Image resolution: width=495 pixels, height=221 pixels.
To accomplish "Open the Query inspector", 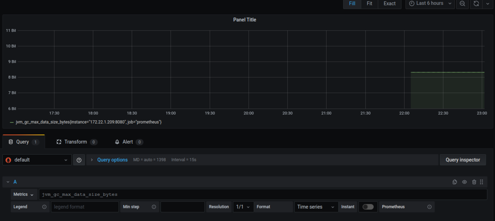I will [x=463, y=160].
